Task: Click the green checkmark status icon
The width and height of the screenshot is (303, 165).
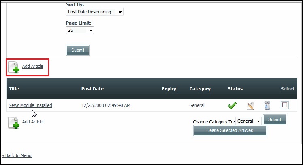Action: (x=232, y=106)
